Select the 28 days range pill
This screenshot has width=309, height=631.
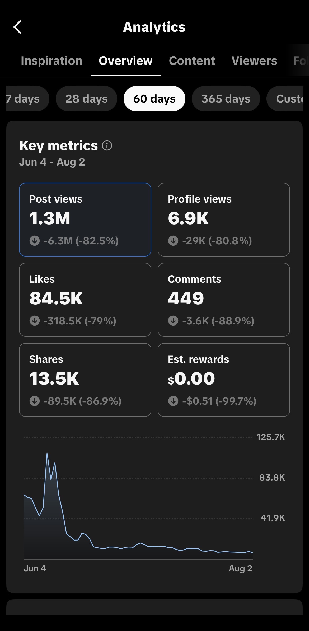(86, 99)
